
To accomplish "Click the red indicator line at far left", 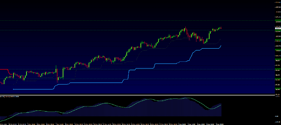I will (x=4, y=69).
